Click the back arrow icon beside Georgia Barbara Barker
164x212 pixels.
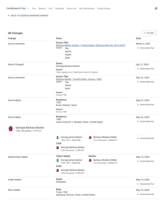coord(9,16)
